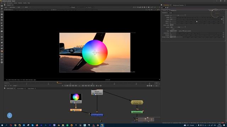Screen dimensions: 227x127
Task: Switch to the Dope Sheet tab
Action: 31,89
